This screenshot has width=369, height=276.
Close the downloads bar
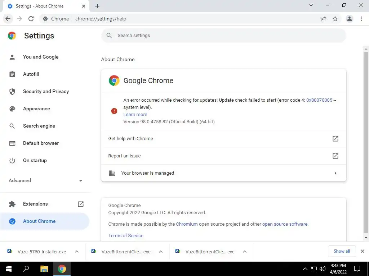coord(363,251)
